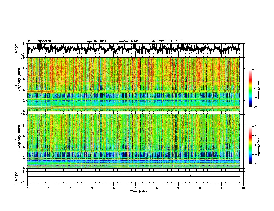
Task: Click time axis tick label "3"
Action: pyautogui.click(x=92, y=188)
